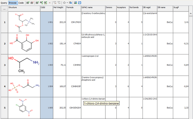The width and height of the screenshot is (193, 119).
Task: Click CdId cell 1 005
Action: click(x=47, y=108)
